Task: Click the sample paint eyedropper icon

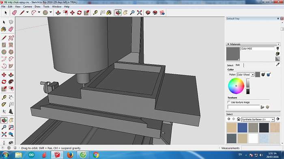Action: pyautogui.click(x=278, y=65)
